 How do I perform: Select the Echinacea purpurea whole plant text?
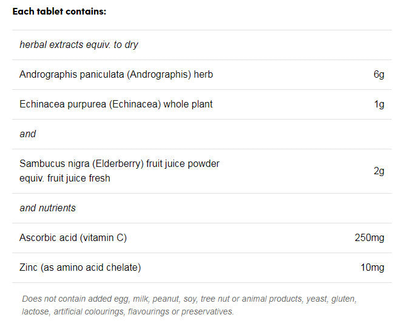pyautogui.click(x=116, y=104)
